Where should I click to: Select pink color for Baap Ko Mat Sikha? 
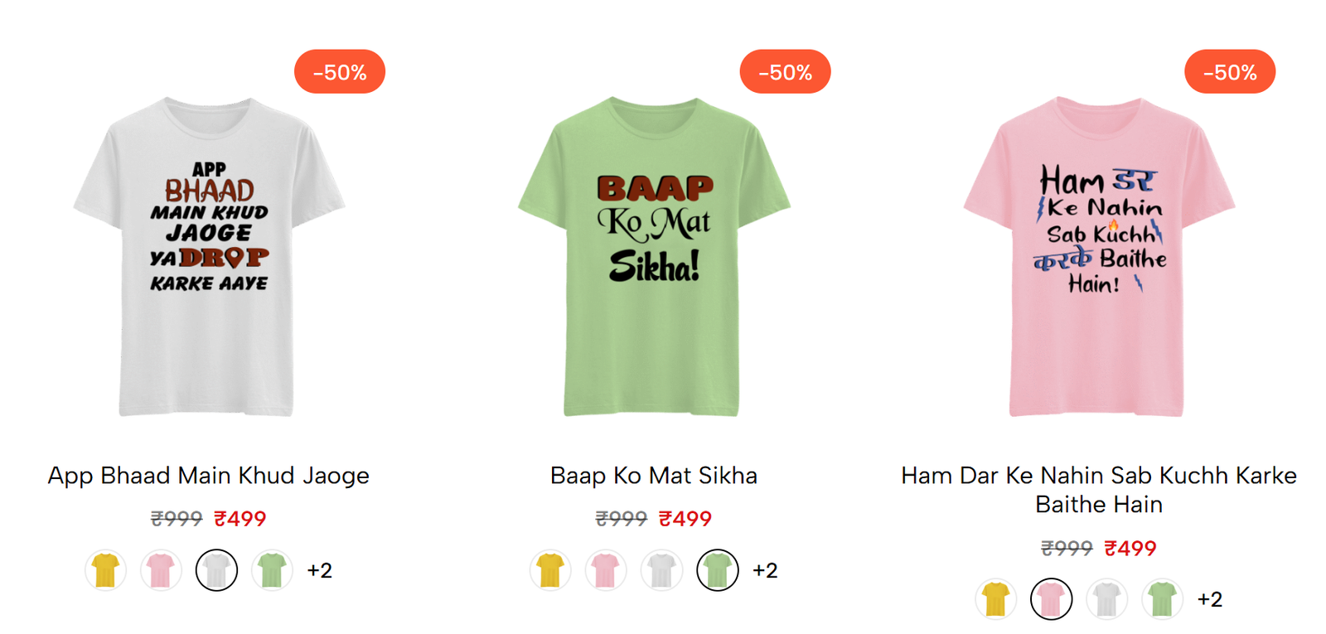pos(606,570)
